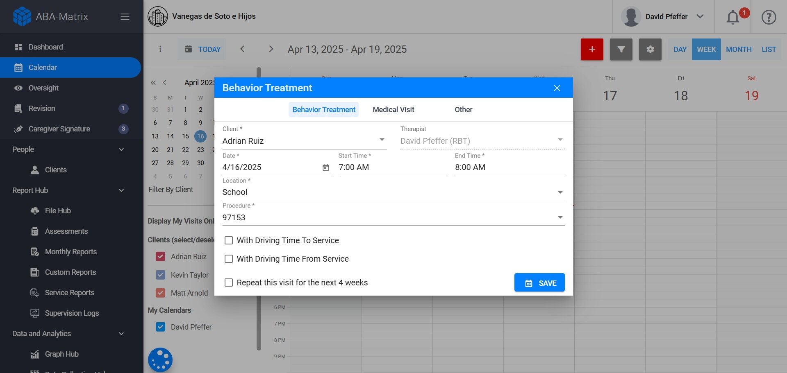Switch calendar to MONTH view
Image resolution: width=787 pixels, height=373 pixels.
(x=739, y=50)
